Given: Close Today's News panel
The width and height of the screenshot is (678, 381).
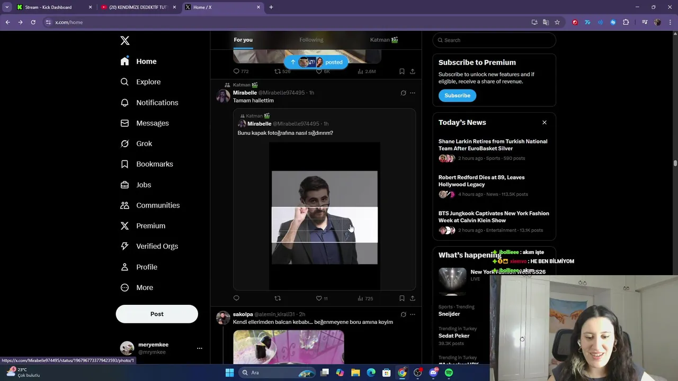Looking at the screenshot, I should pos(544,123).
